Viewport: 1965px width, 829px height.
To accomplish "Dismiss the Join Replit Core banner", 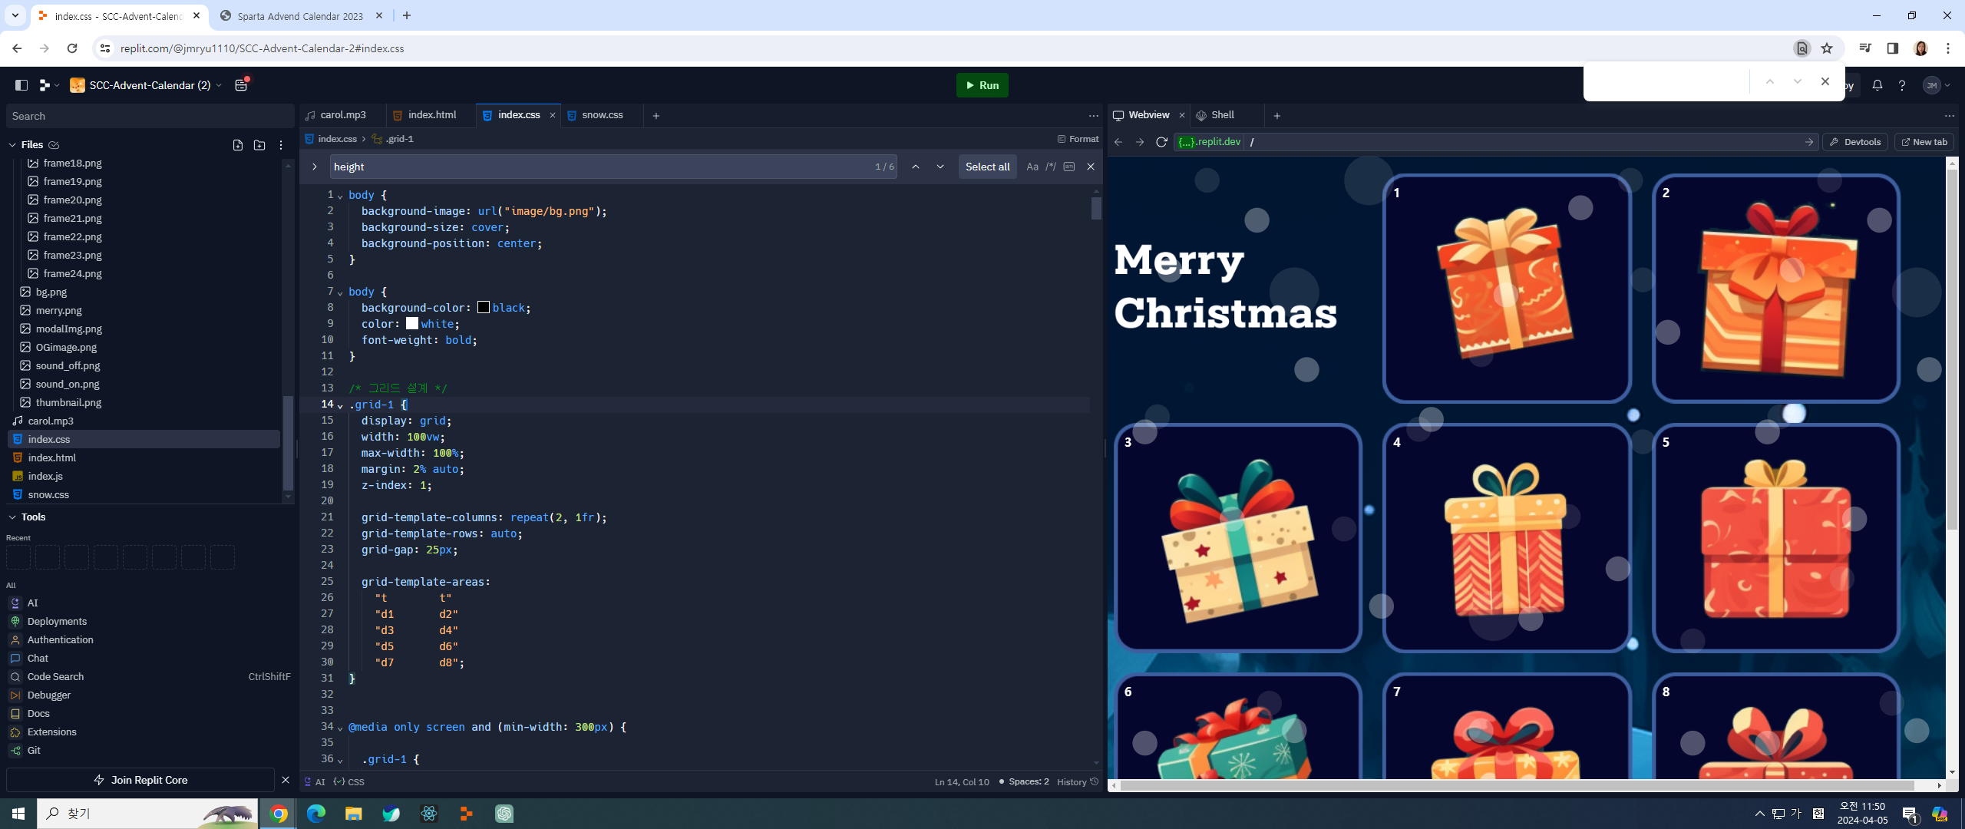I will point(286,780).
